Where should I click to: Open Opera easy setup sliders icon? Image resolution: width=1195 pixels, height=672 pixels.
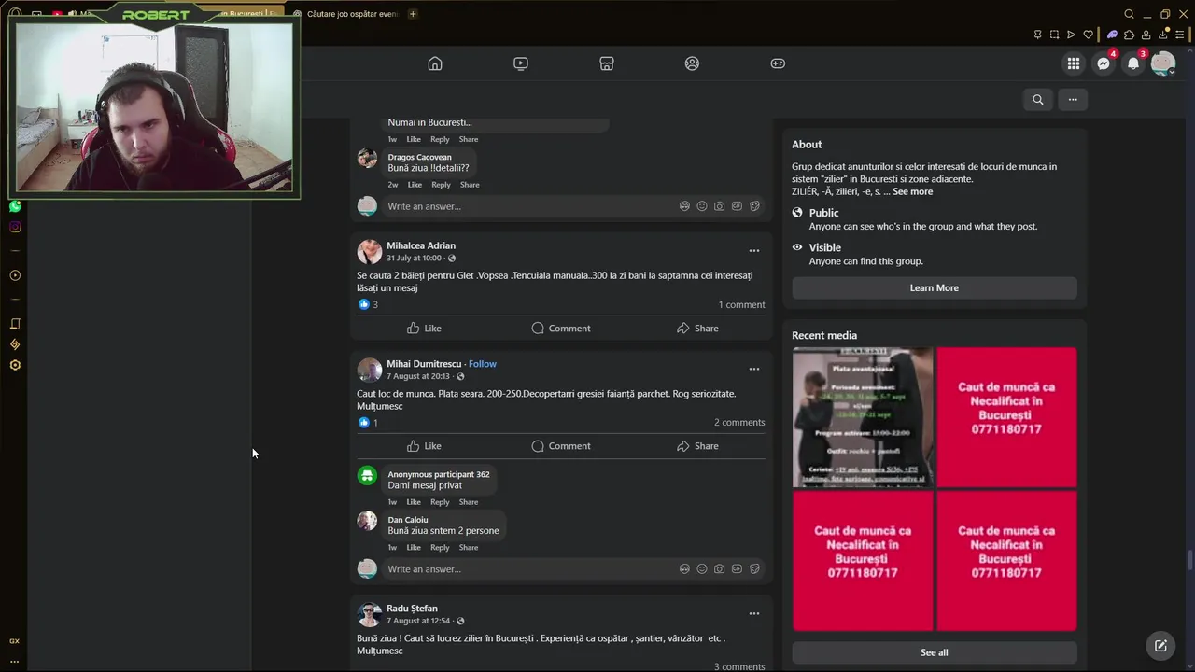tap(1180, 35)
